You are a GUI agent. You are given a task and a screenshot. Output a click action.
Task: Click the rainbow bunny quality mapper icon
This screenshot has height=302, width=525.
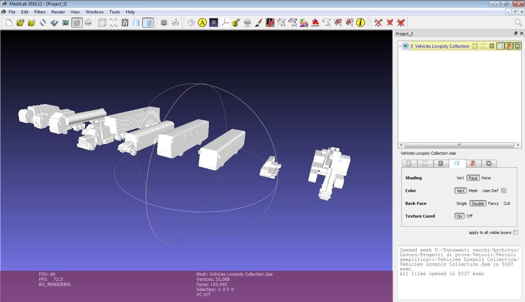tap(304, 23)
